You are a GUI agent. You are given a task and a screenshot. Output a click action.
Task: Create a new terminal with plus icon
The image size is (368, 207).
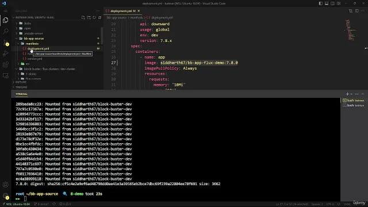coord(347,94)
